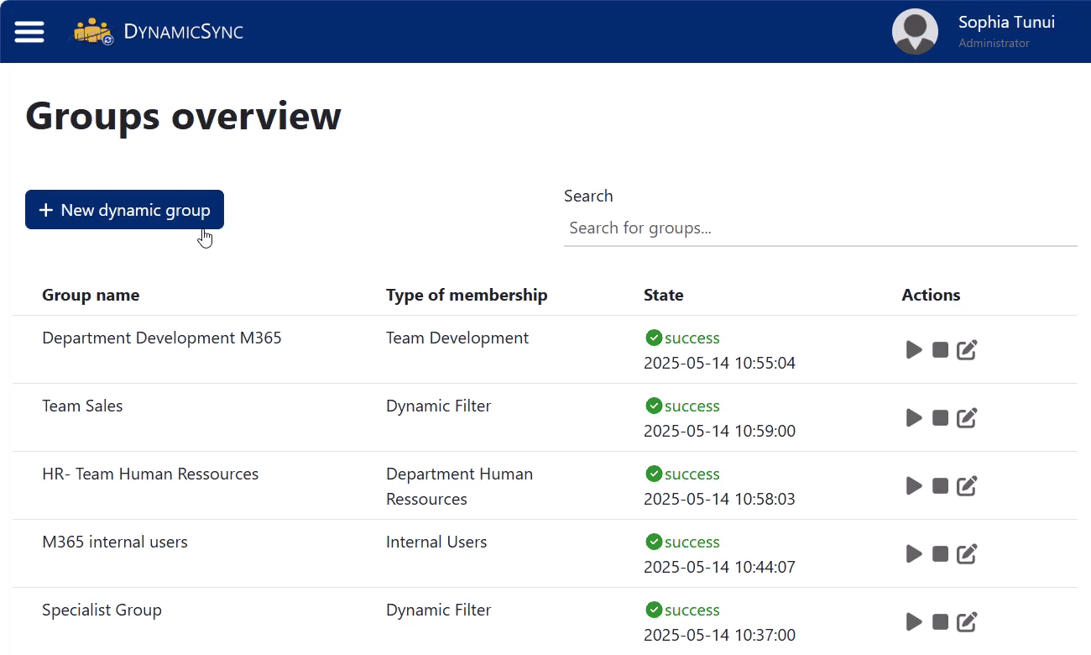The width and height of the screenshot is (1091, 655).
Task: Run sync for HR- Team Human Ressources
Action: pyautogui.click(x=914, y=485)
